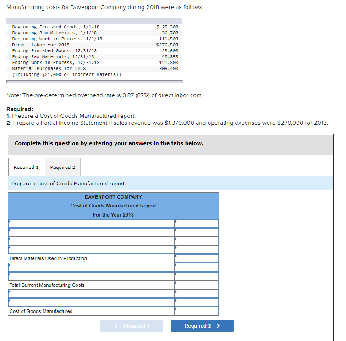Click amount field directly above Total Current Manufacturing Costs amount

[x=197, y=276]
